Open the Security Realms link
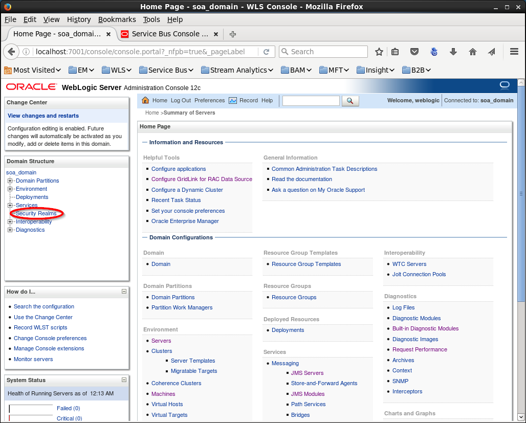The image size is (526, 423). [36, 213]
